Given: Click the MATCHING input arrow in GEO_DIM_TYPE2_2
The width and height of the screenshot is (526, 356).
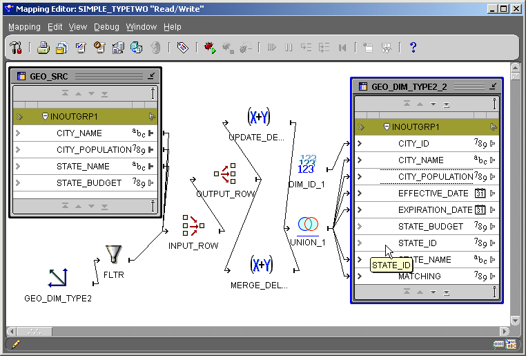Looking at the screenshot, I should pos(360,276).
